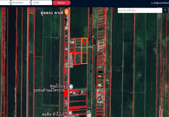Click the red ค้นหา search button
Image resolution: width=169 pixels, height=117 pixels.
(x=62, y=3)
